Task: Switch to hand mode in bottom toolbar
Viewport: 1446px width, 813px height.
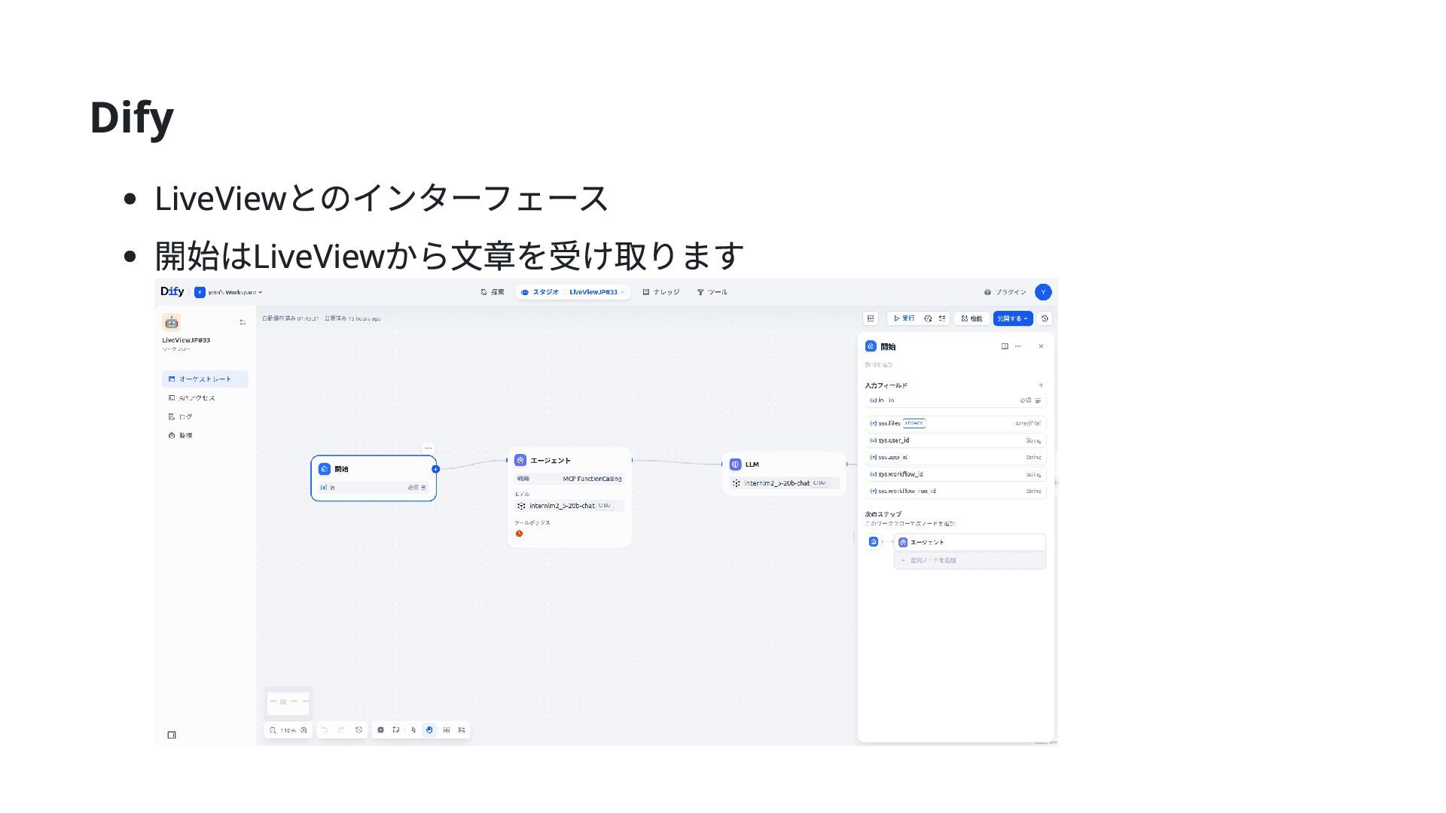Action: pos(429,730)
